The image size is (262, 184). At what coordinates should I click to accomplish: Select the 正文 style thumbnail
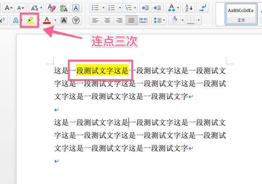[x=241, y=14]
